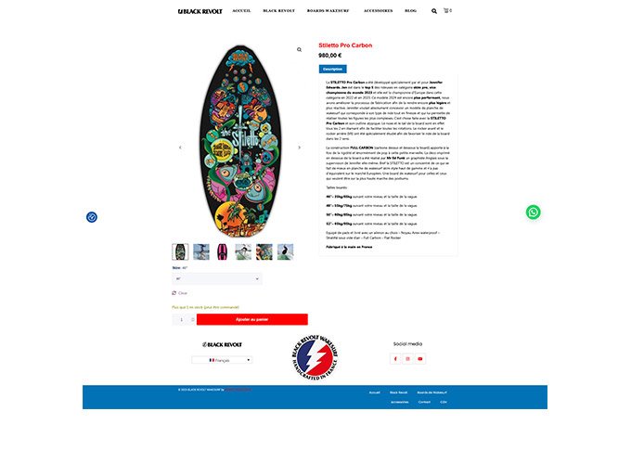
Task: Click the red Ajouter au panier button
Action: (252, 319)
